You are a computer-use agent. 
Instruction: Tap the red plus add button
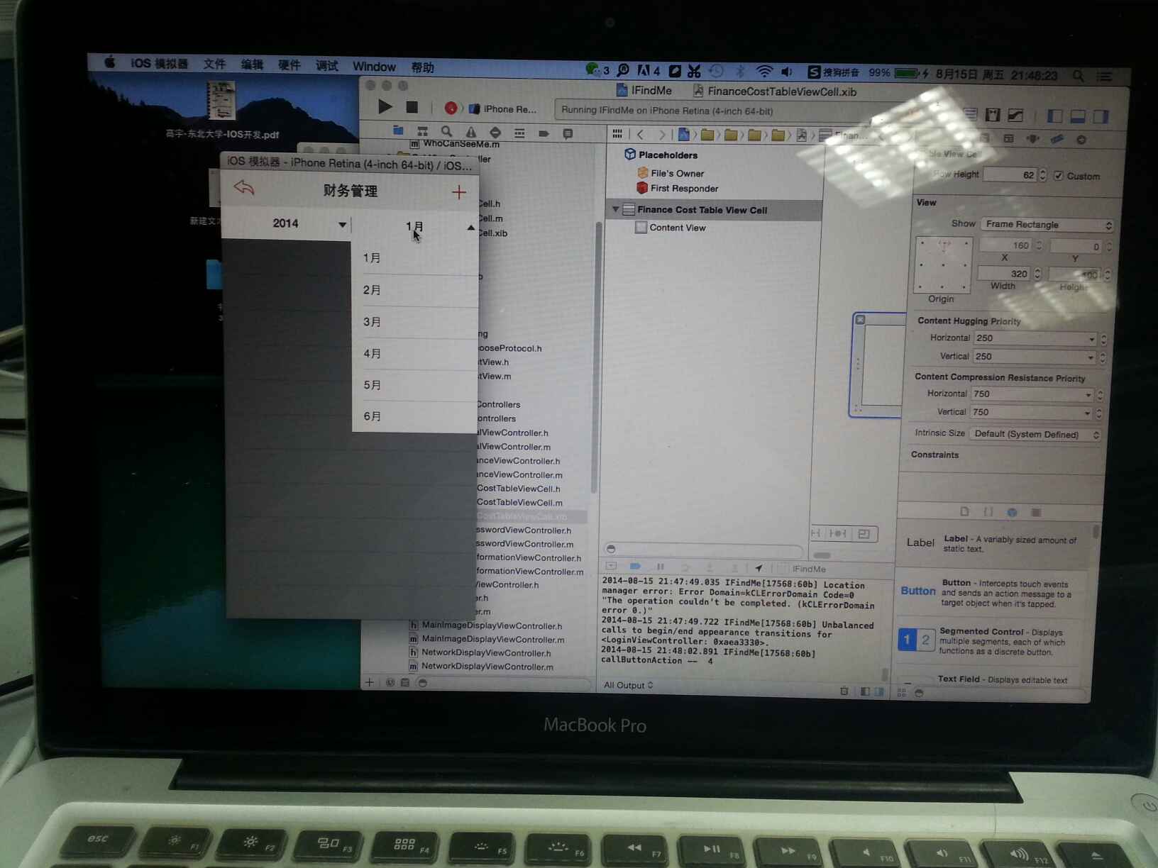(459, 192)
